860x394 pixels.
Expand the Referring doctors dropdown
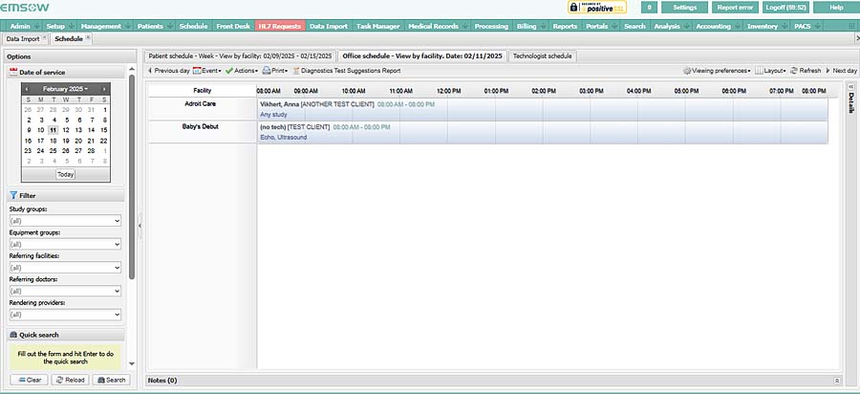click(65, 291)
